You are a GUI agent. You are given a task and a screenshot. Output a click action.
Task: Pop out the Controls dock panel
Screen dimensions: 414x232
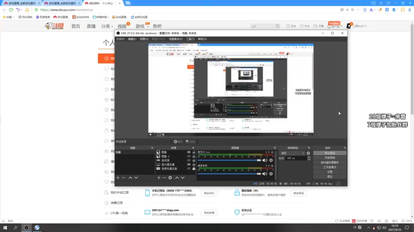click(344, 148)
